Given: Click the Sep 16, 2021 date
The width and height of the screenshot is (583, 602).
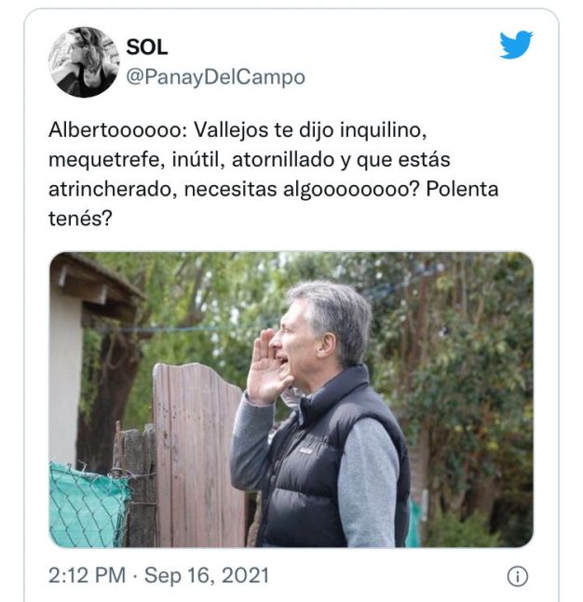Looking at the screenshot, I should pos(207,576).
